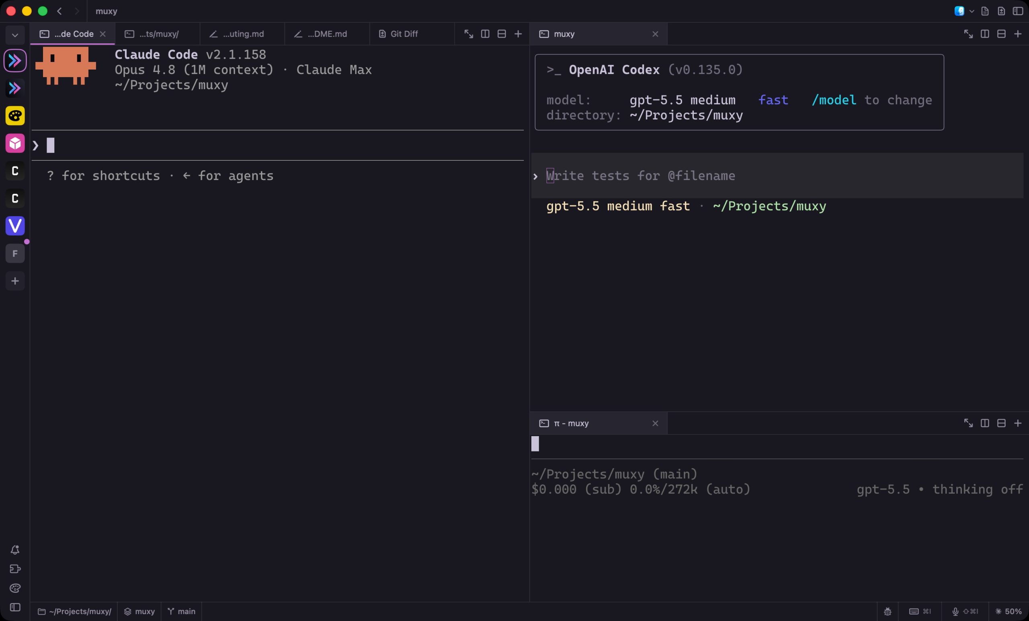Select the pink cube project icon

click(x=15, y=143)
